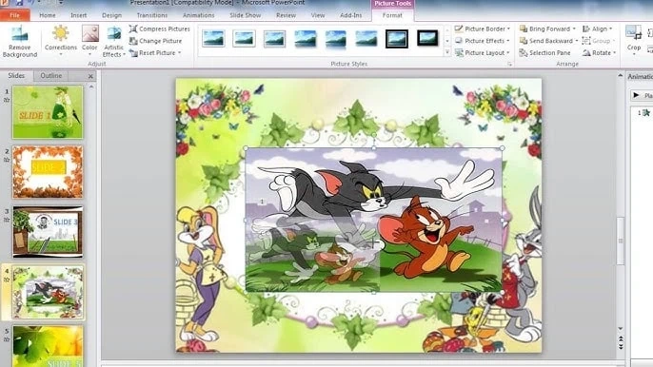Open the Reset Picture dropdown arrow
653x367 pixels.
[x=180, y=53]
